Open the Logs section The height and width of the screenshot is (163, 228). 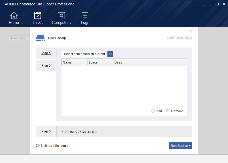85,18
